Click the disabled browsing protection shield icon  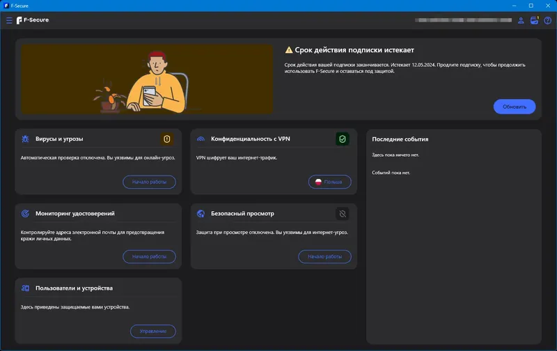pyautogui.click(x=343, y=214)
